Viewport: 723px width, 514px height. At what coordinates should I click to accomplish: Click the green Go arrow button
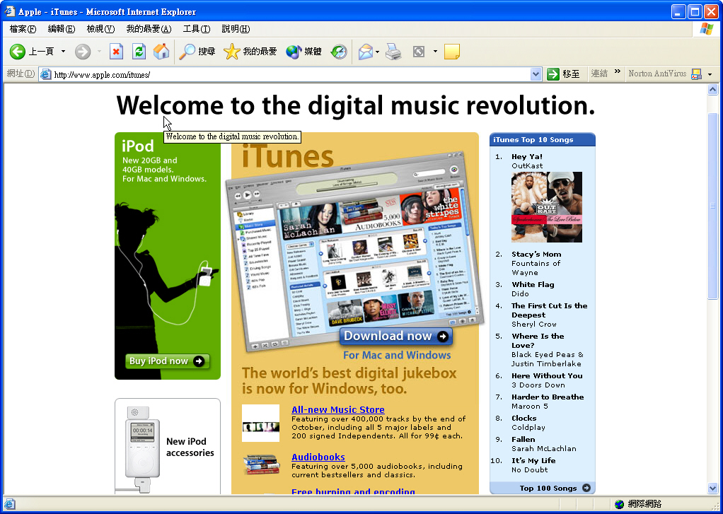point(553,74)
